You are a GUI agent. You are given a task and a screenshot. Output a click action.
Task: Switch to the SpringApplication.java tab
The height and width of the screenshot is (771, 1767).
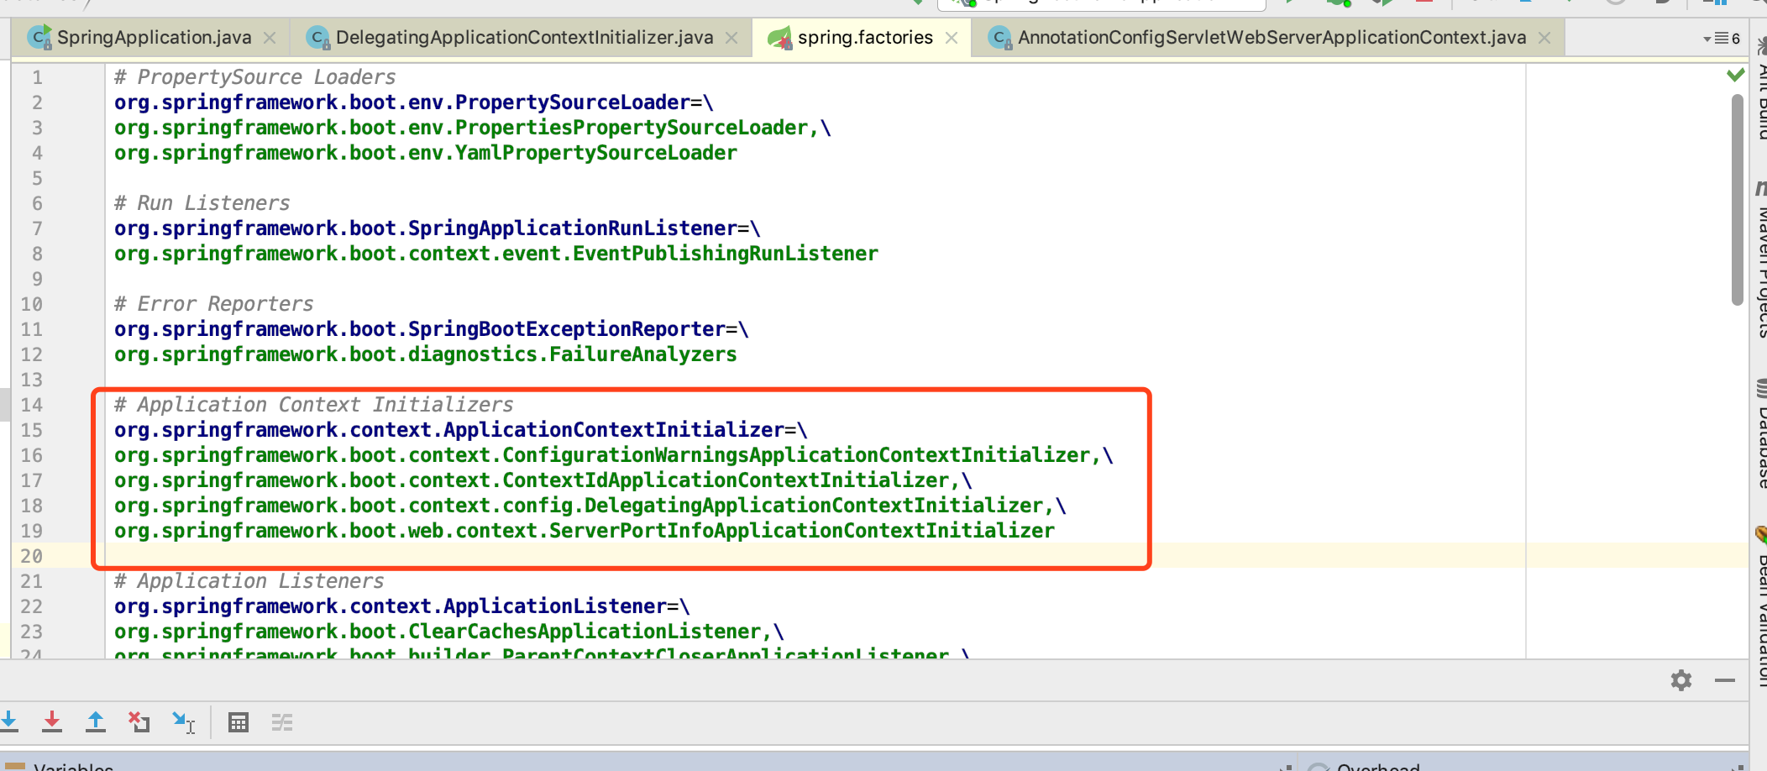tap(154, 38)
